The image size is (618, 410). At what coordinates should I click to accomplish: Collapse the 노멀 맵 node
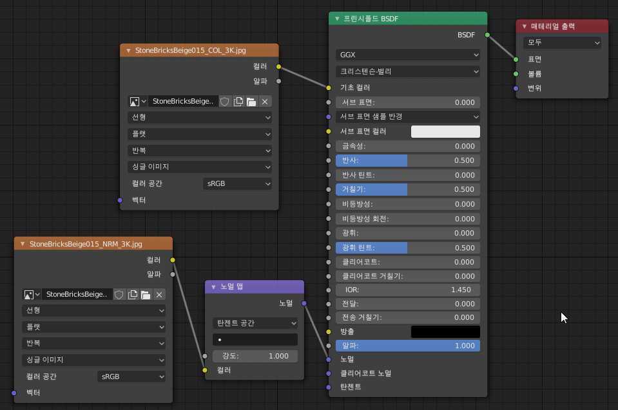213,287
